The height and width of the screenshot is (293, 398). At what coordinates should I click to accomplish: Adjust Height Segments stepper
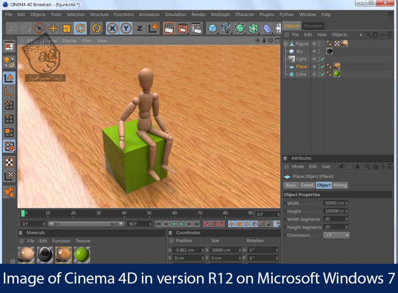click(346, 227)
